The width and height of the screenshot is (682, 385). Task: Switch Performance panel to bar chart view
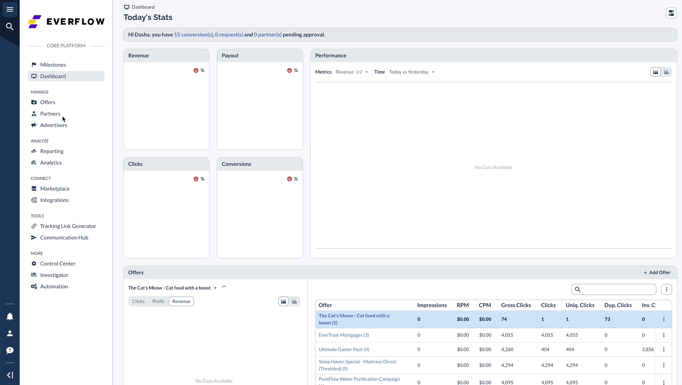[667, 72]
